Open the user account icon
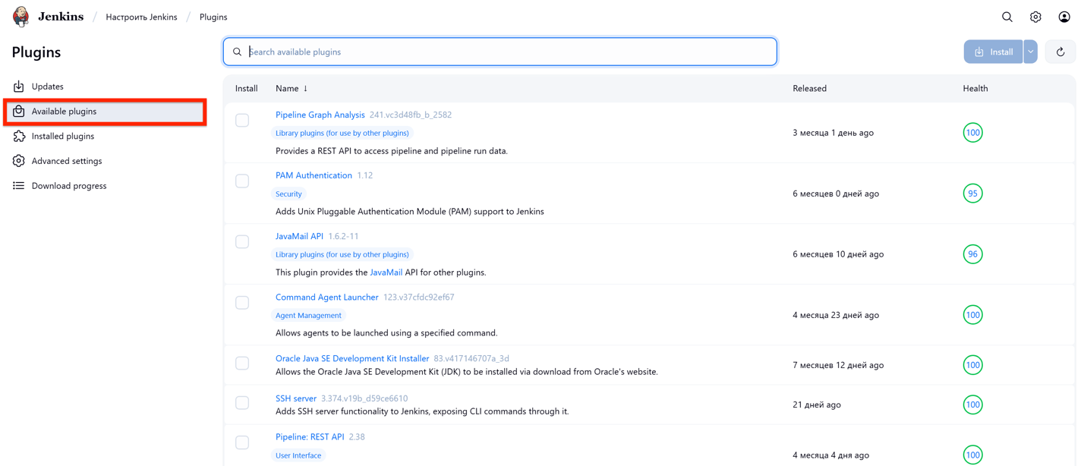This screenshot has height=466, width=1084. pos(1064,17)
